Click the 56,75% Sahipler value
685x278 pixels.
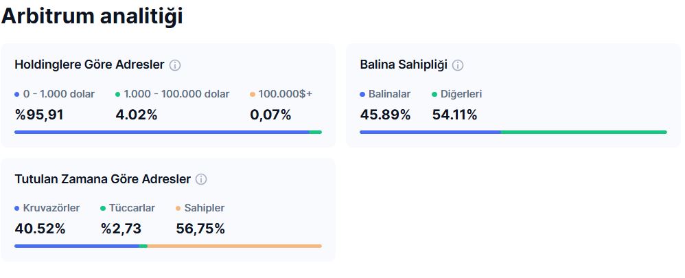pos(200,229)
